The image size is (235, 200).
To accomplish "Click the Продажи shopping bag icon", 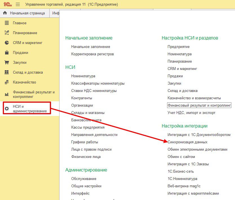I will click(7, 52).
